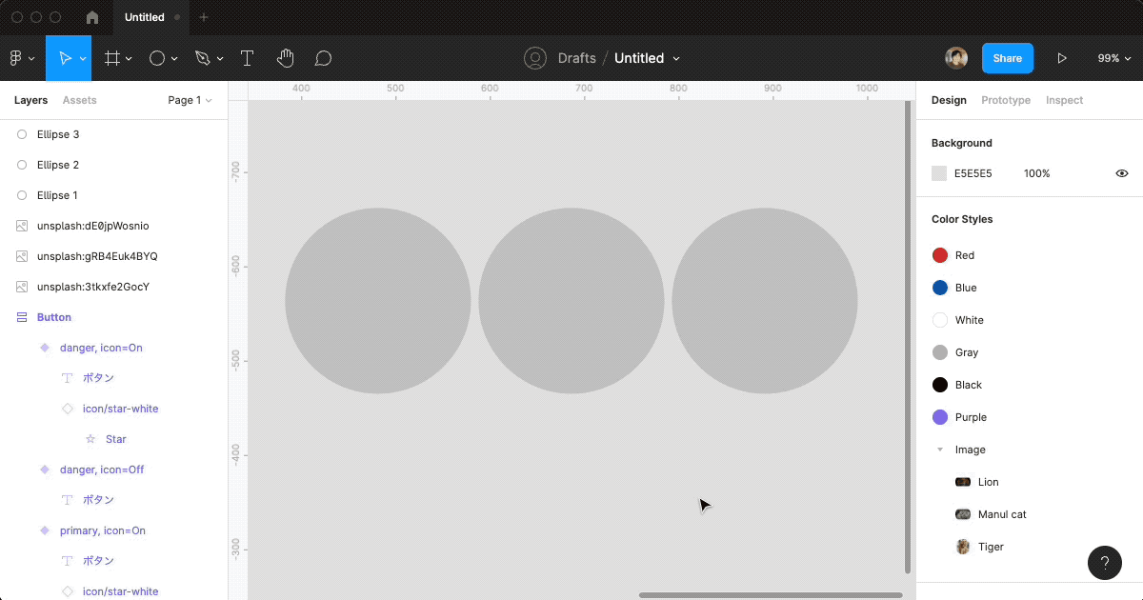Switch to the Prototype tab
The height and width of the screenshot is (600, 1143).
(x=1005, y=100)
